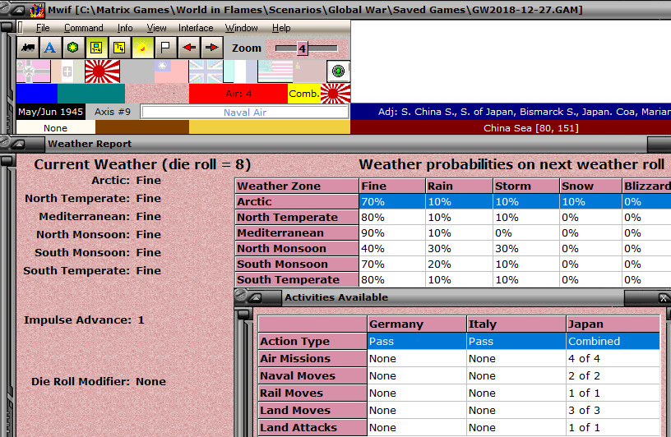Click Japan's 'Combined' action type cell
Screen dimensions: 671x437
coord(613,341)
